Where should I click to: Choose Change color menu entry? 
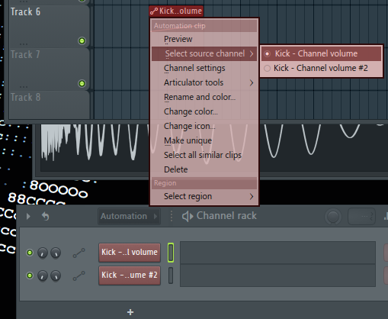pos(204,111)
